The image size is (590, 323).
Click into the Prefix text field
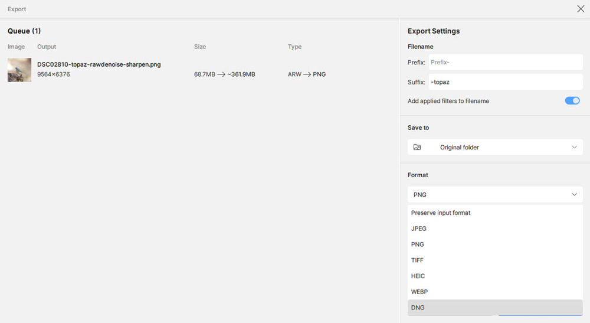pyautogui.click(x=504, y=62)
